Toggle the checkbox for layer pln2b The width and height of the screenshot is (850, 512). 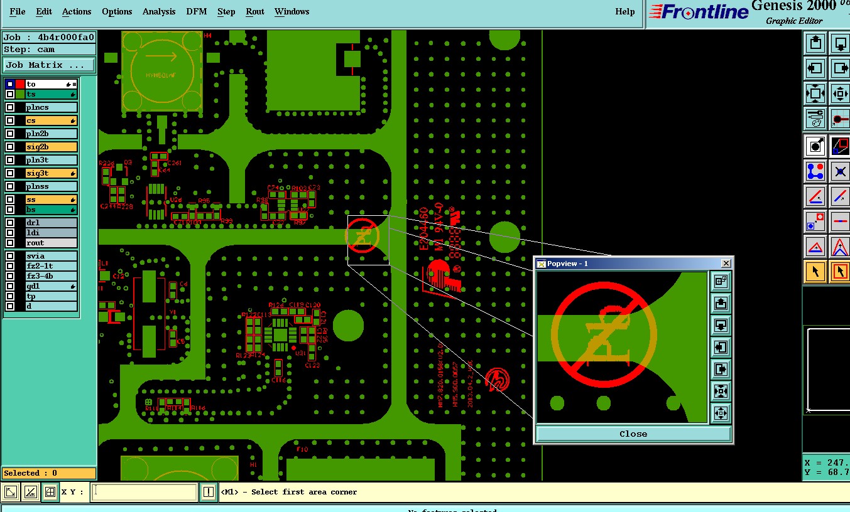point(10,134)
